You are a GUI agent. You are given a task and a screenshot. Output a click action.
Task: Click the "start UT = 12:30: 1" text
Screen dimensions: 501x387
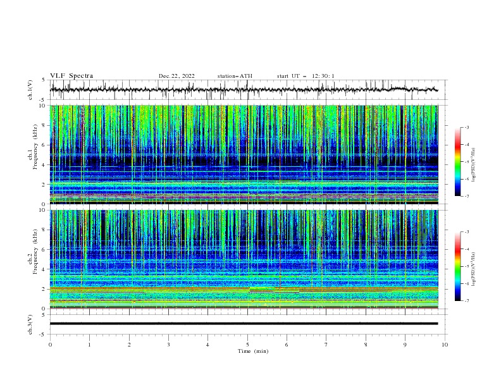tap(306, 76)
